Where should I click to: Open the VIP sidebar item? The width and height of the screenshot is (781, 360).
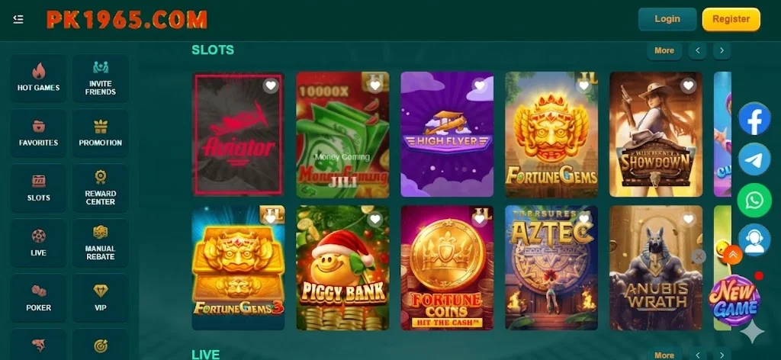100,298
